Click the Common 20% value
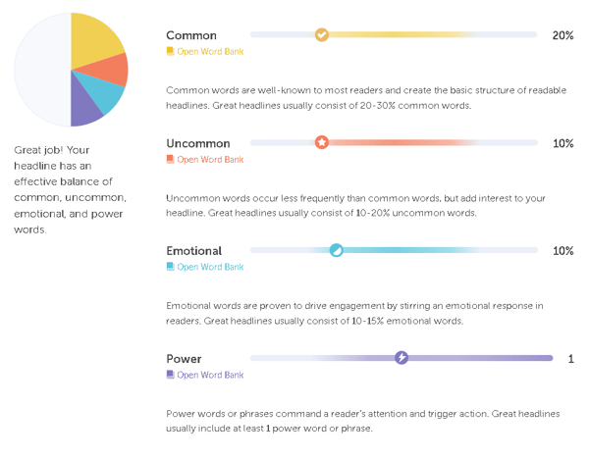This screenshot has width=589, height=460. pyautogui.click(x=562, y=35)
